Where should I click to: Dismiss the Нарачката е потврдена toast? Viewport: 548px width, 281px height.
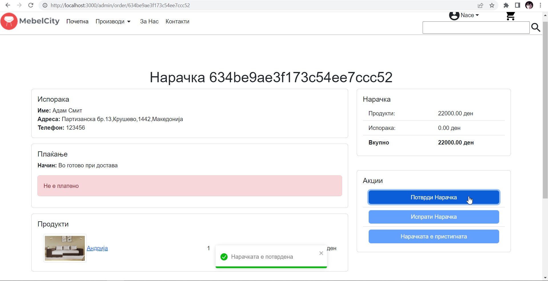pos(321,253)
